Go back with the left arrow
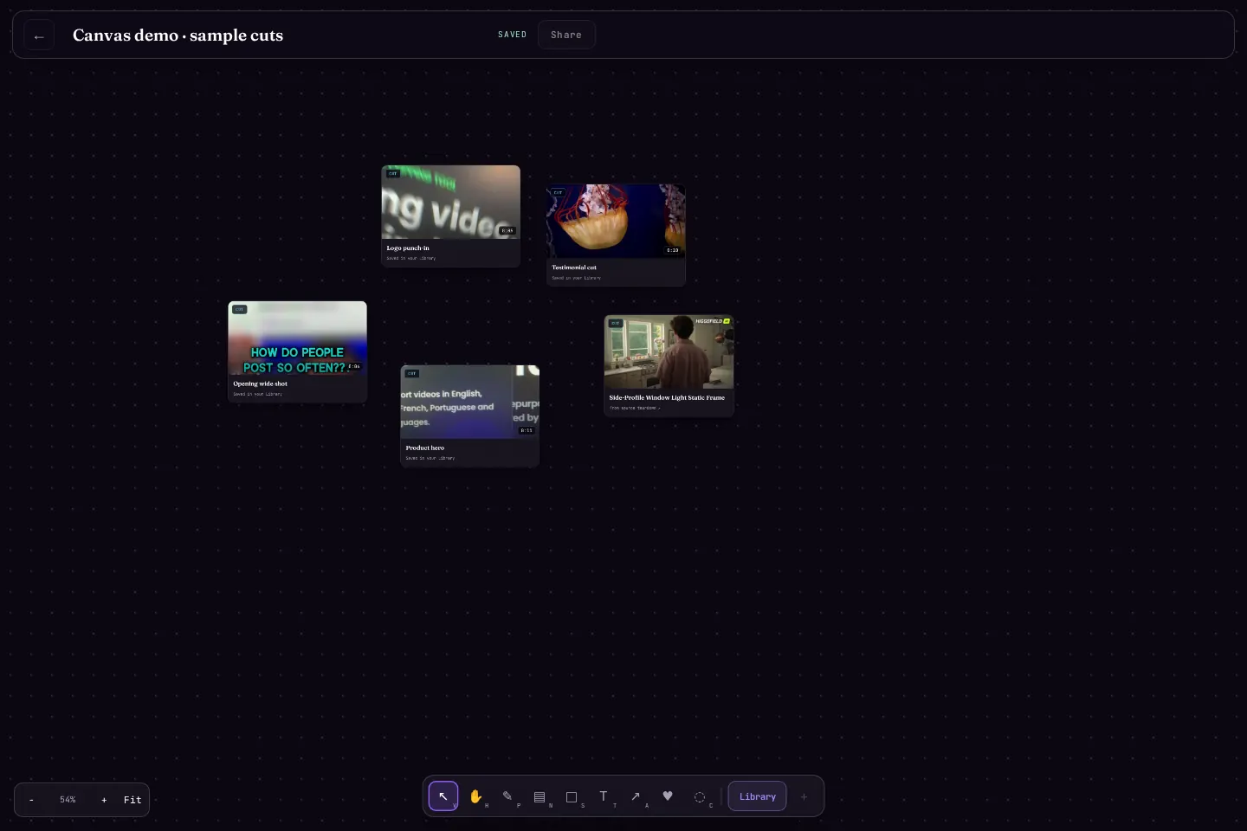This screenshot has height=831, width=1247. [39, 35]
